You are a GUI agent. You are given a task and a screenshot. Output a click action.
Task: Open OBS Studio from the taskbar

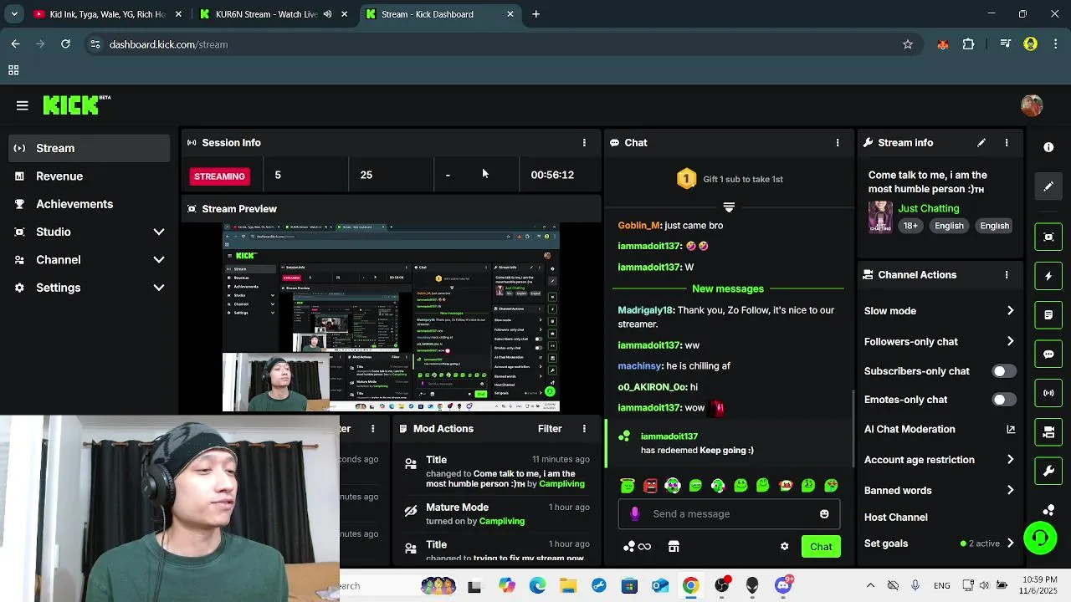pos(721,585)
